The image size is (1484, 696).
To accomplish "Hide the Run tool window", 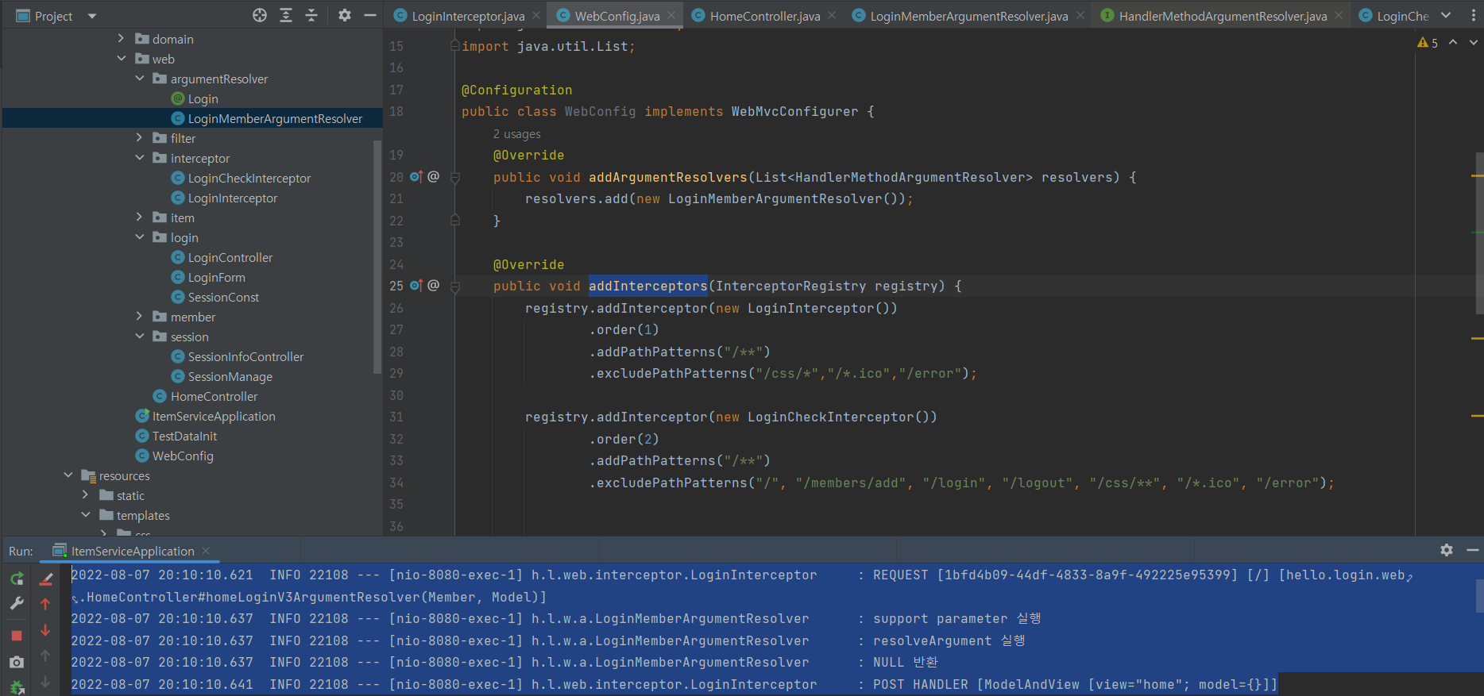I will [1472, 550].
